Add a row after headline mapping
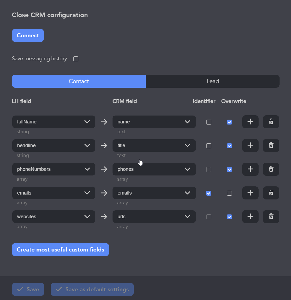 (x=250, y=146)
